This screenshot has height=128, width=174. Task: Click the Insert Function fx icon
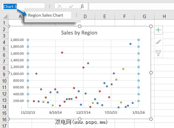click(82, 7)
